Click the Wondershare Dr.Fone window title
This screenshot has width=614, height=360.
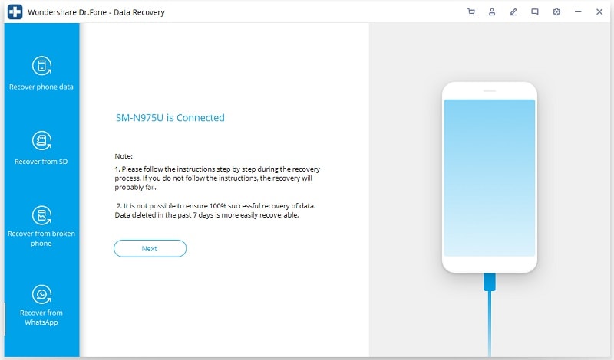pyautogui.click(x=97, y=12)
